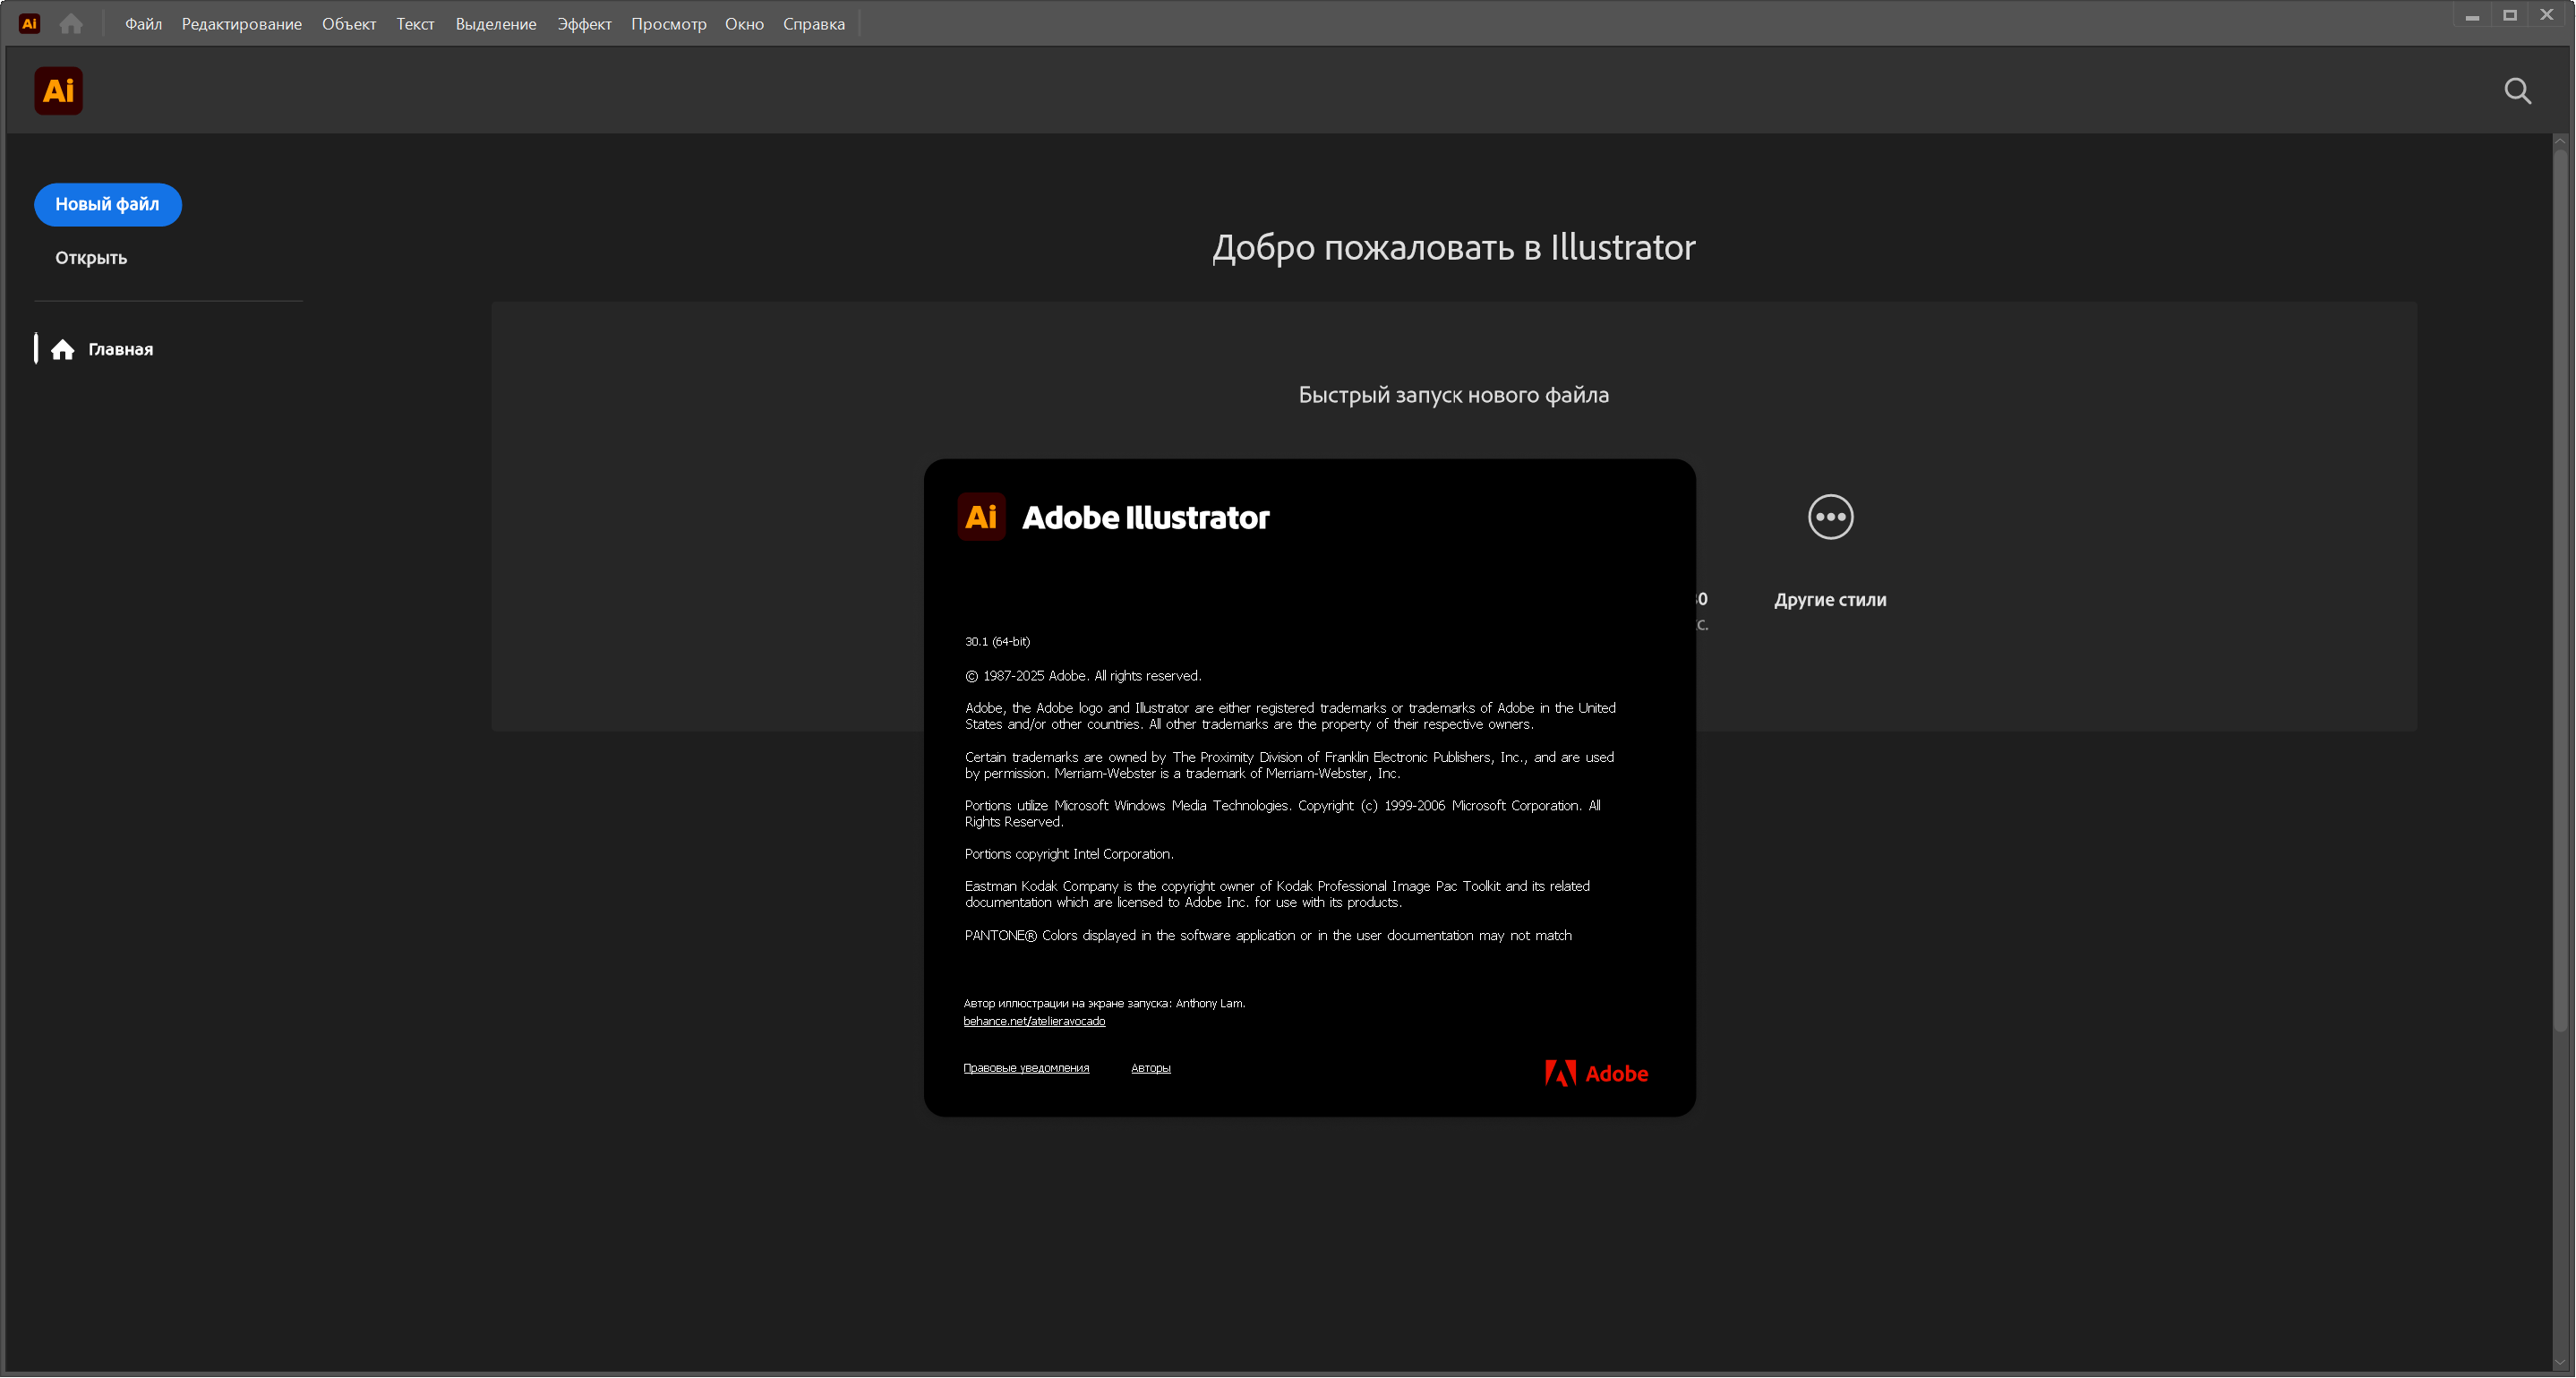Open the Правовые уведомления link
Image resolution: width=2576 pixels, height=1378 pixels.
pyautogui.click(x=1026, y=1068)
